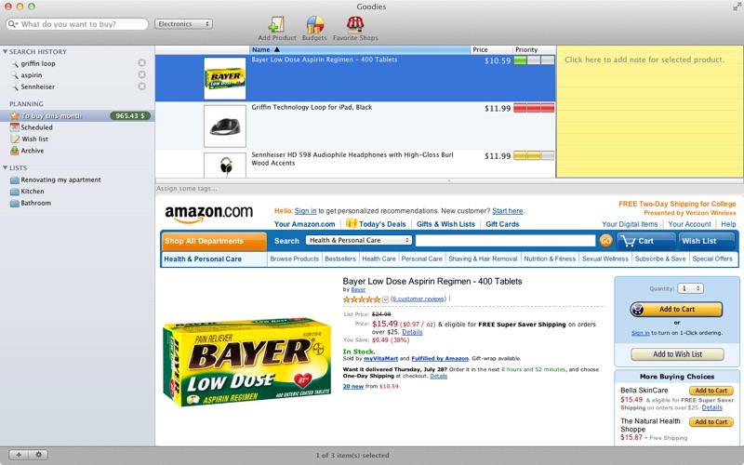Click 'Add to Wish List' button

677,354
